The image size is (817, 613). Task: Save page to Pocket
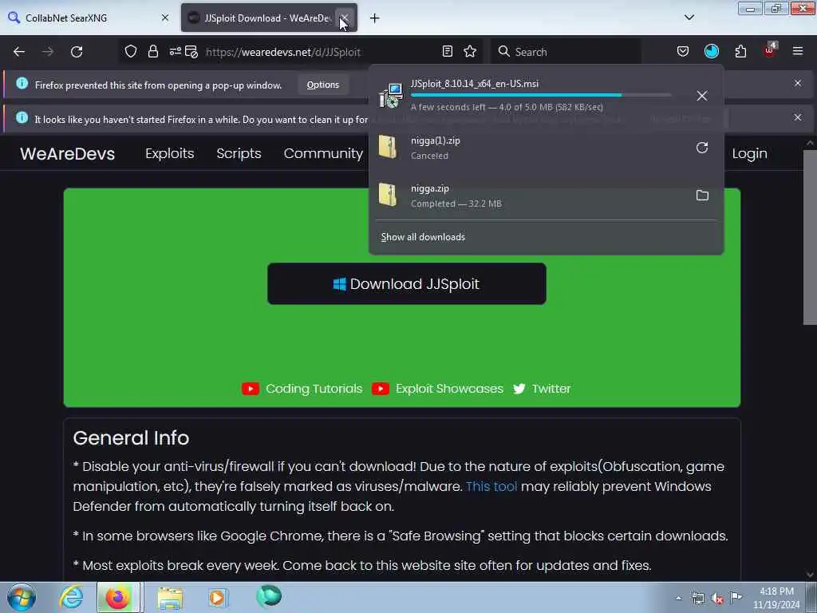coord(683,51)
